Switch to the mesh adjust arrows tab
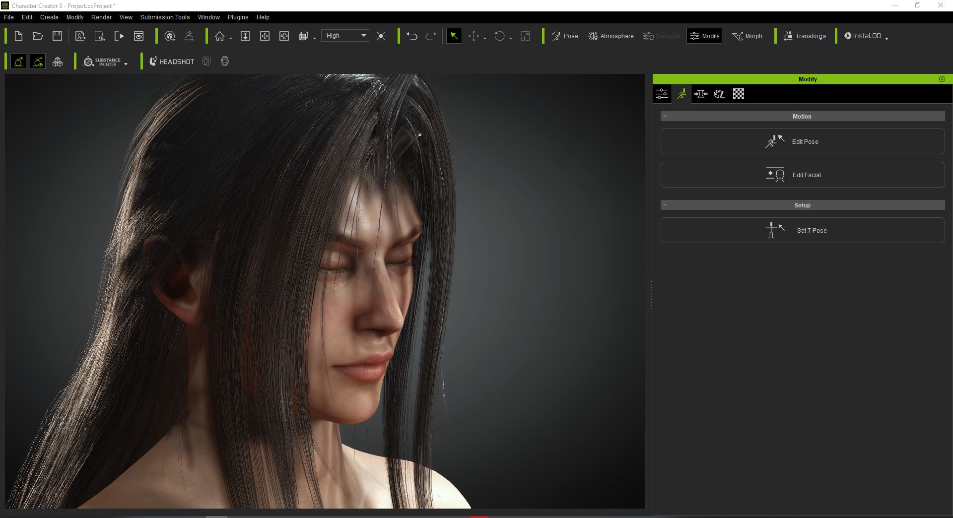Screen dimensions: 953x518 click(x=700, y=94)
